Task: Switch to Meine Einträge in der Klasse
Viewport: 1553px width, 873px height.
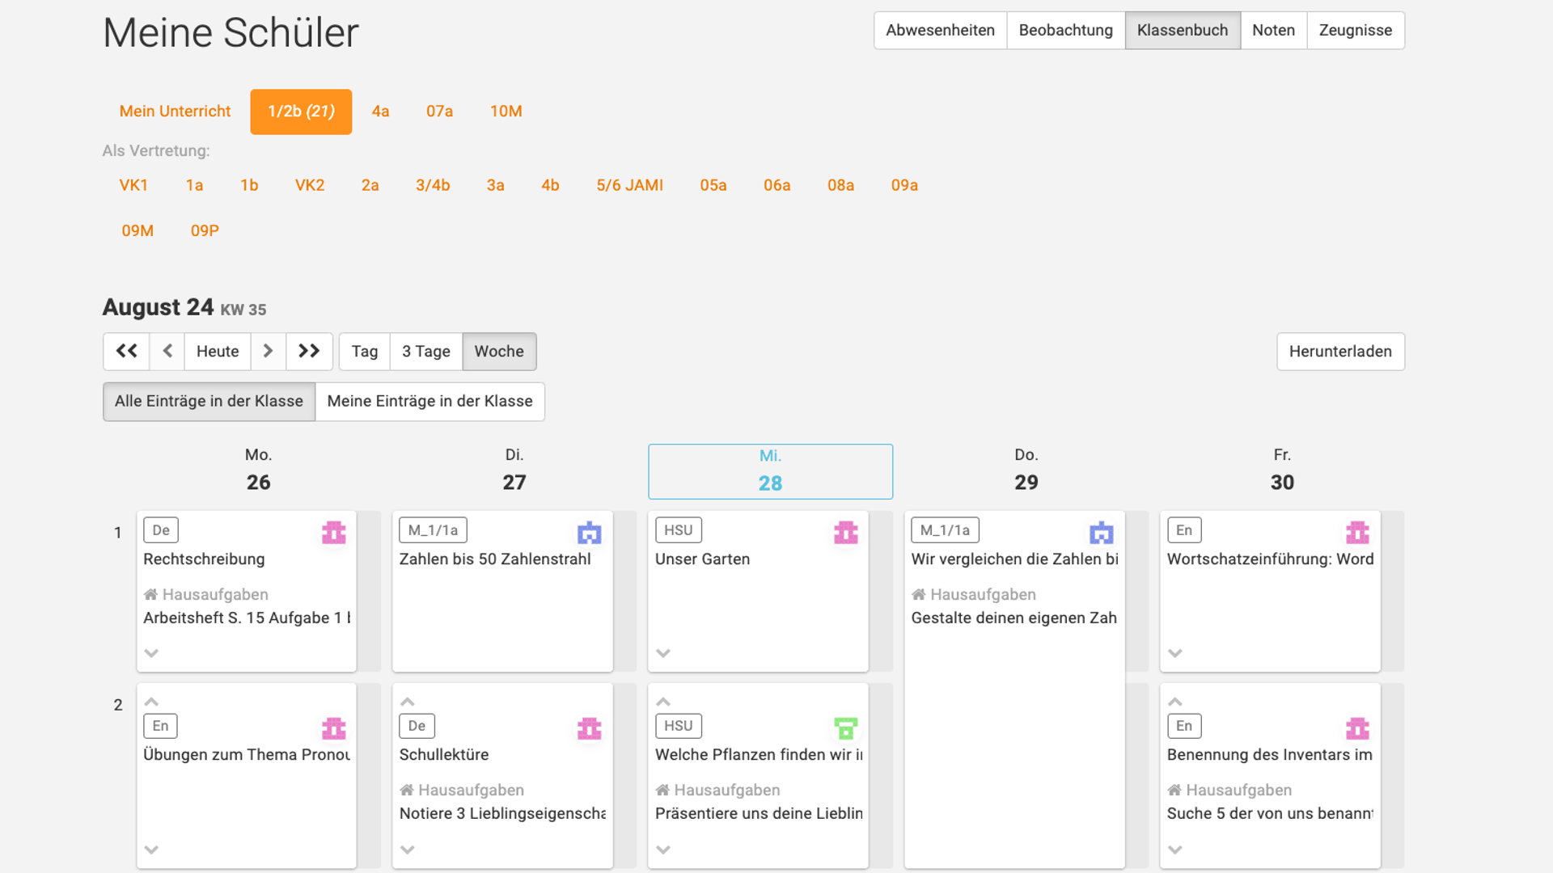Action: (430, 401)
